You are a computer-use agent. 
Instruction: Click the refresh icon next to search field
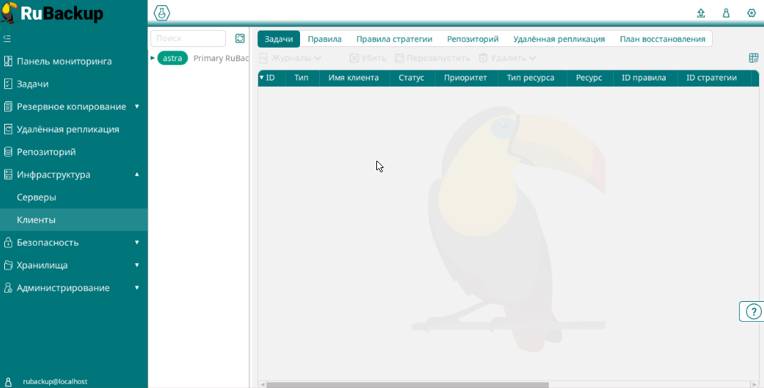(x=240, y=38)
